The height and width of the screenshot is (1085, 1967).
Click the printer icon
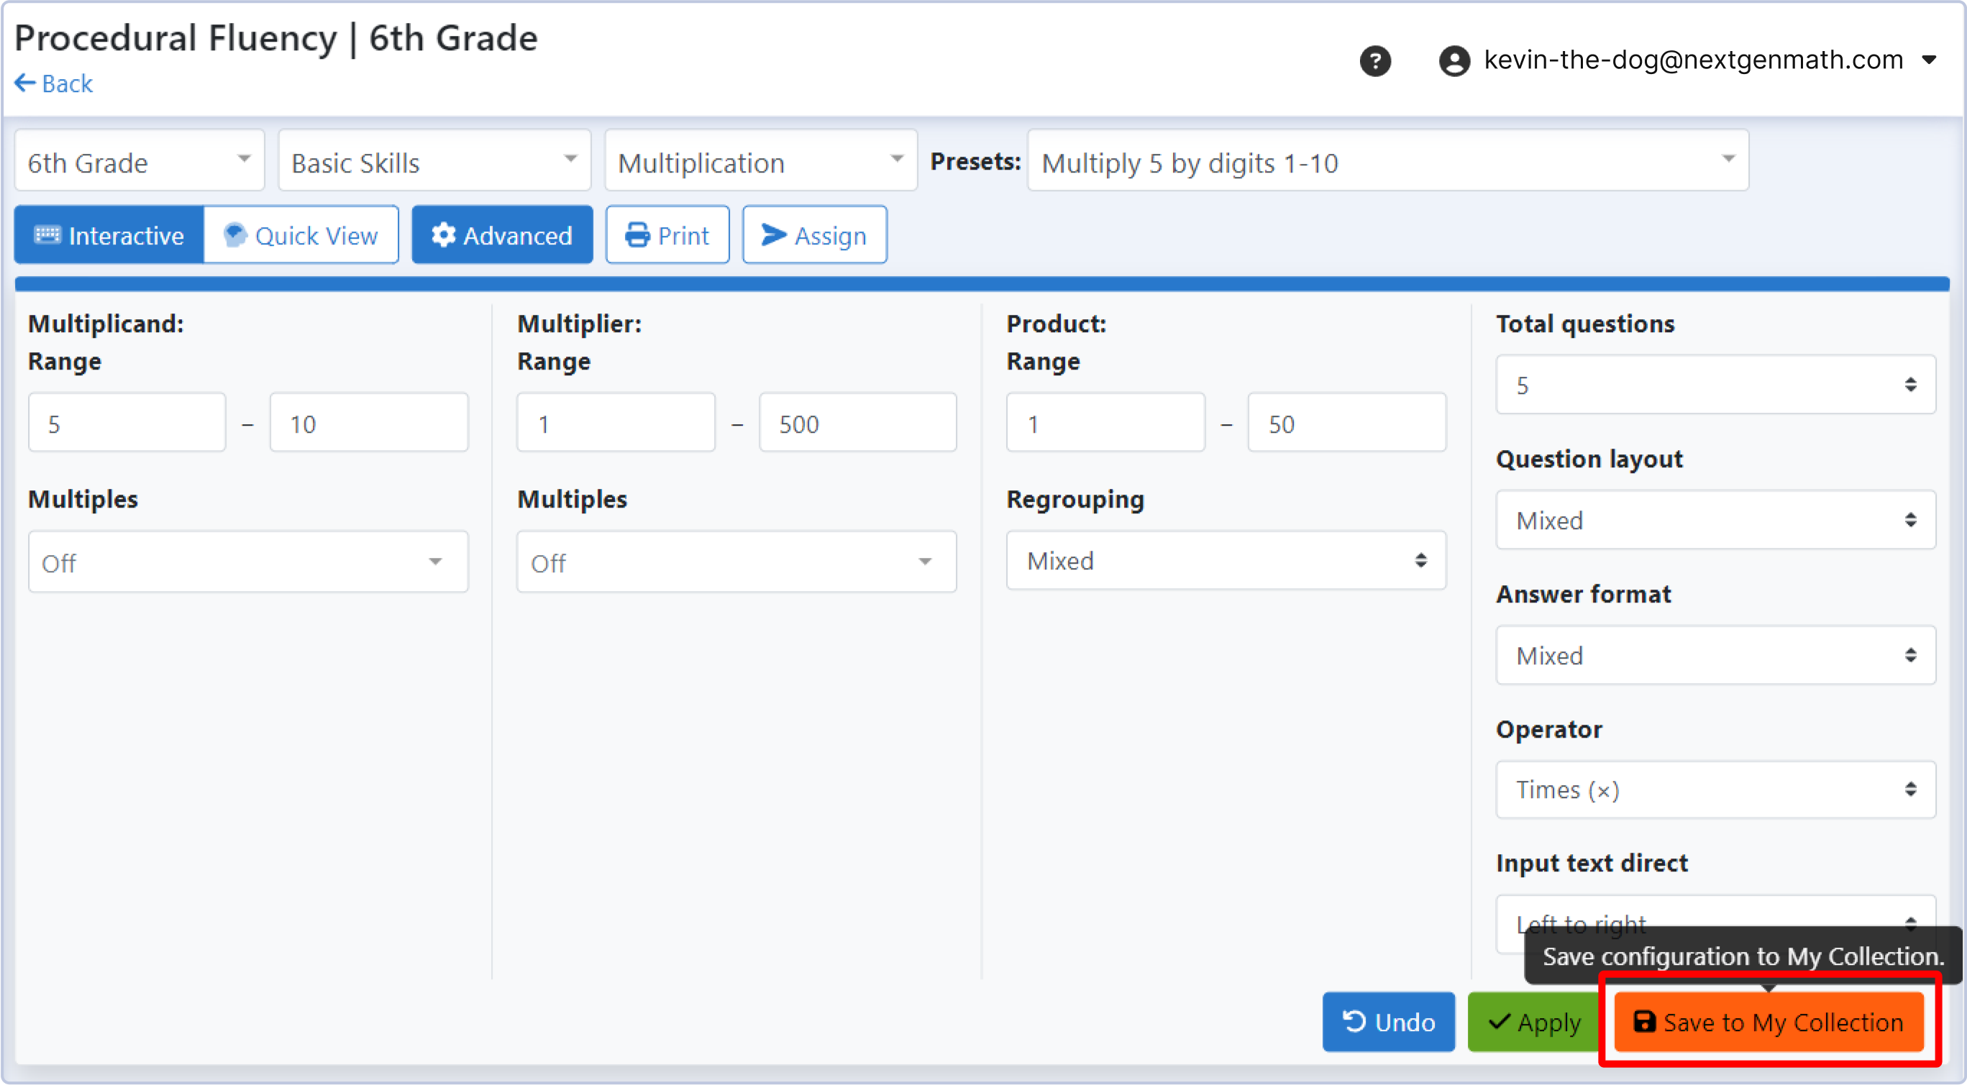(638, 234)
